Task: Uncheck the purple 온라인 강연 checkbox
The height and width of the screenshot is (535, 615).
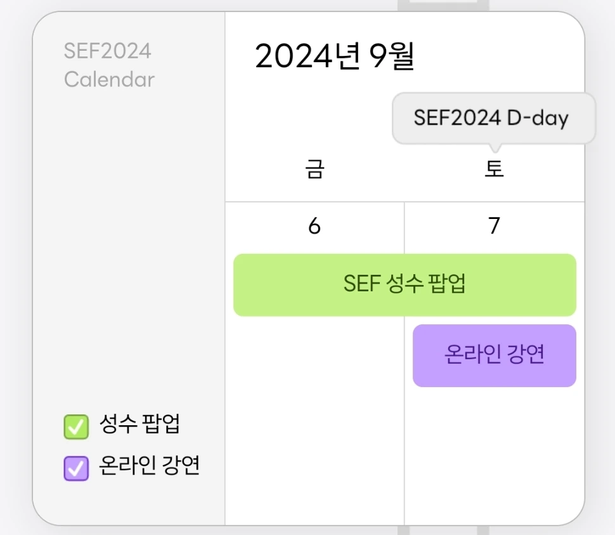Action: click(x=75, y=469)
